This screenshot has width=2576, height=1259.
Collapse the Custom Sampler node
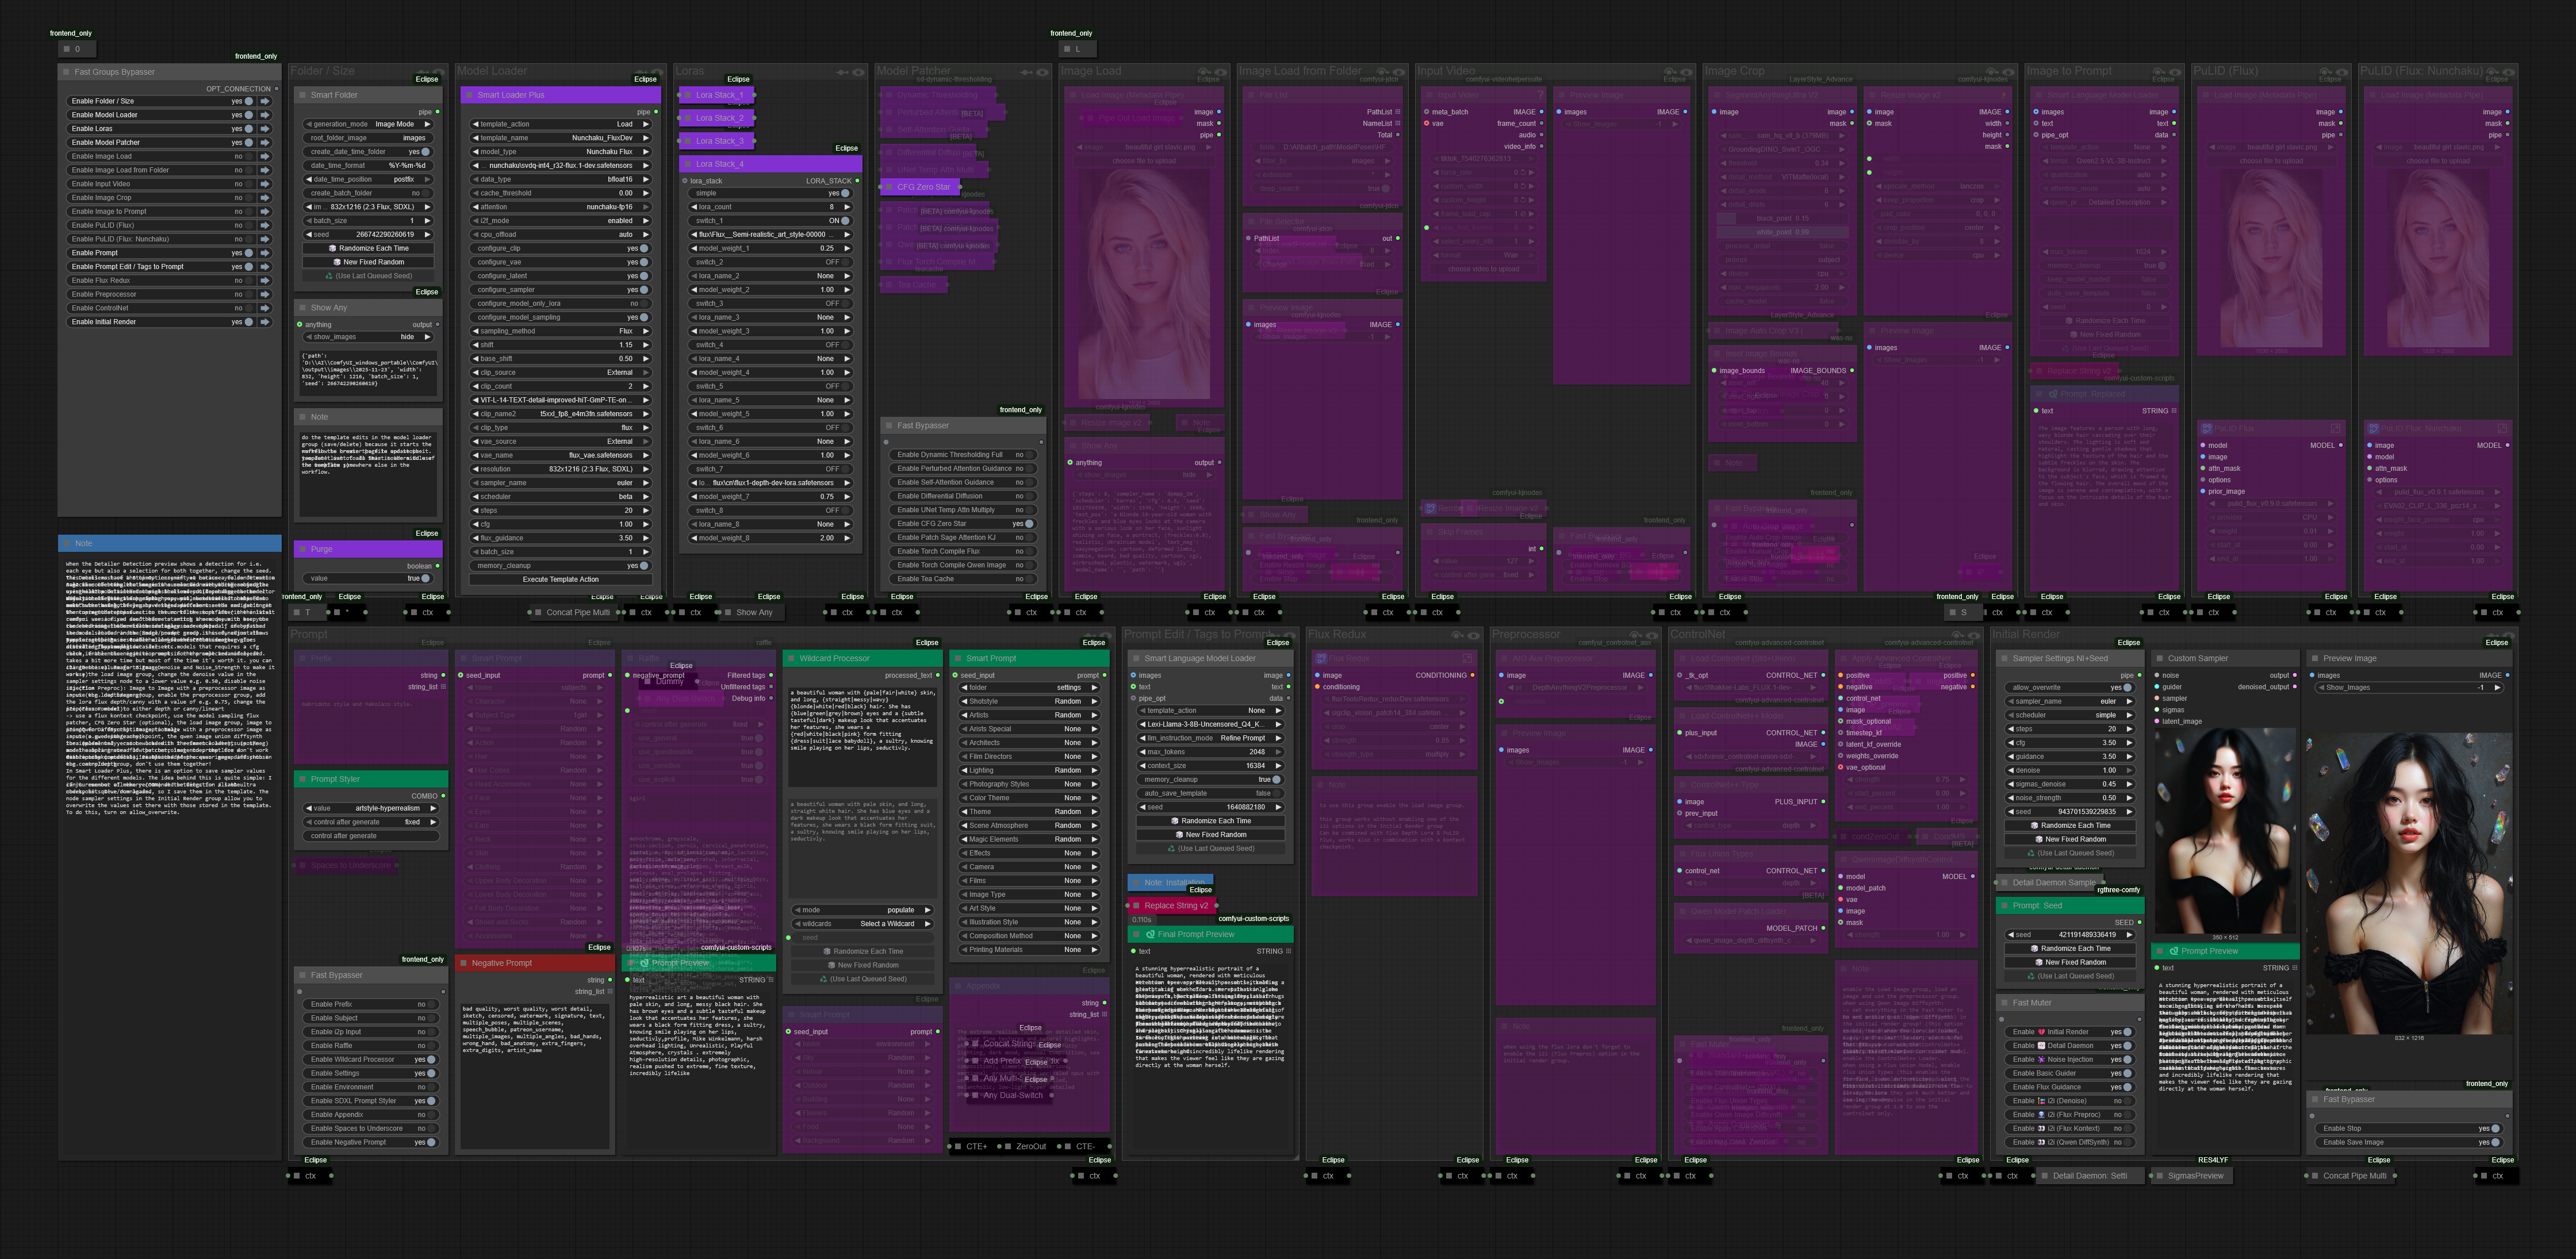click(x=2159, y=659)
